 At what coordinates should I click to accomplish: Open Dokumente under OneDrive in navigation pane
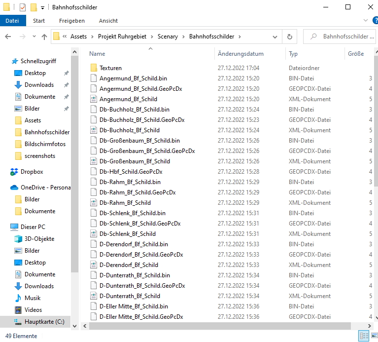tap(40, 211)
